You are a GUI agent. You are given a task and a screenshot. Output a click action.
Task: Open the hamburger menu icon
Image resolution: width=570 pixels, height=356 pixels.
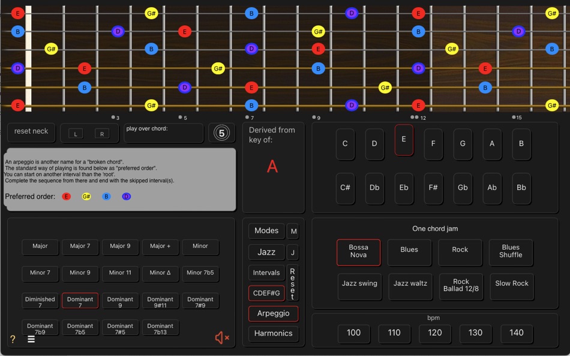[30, 339]
